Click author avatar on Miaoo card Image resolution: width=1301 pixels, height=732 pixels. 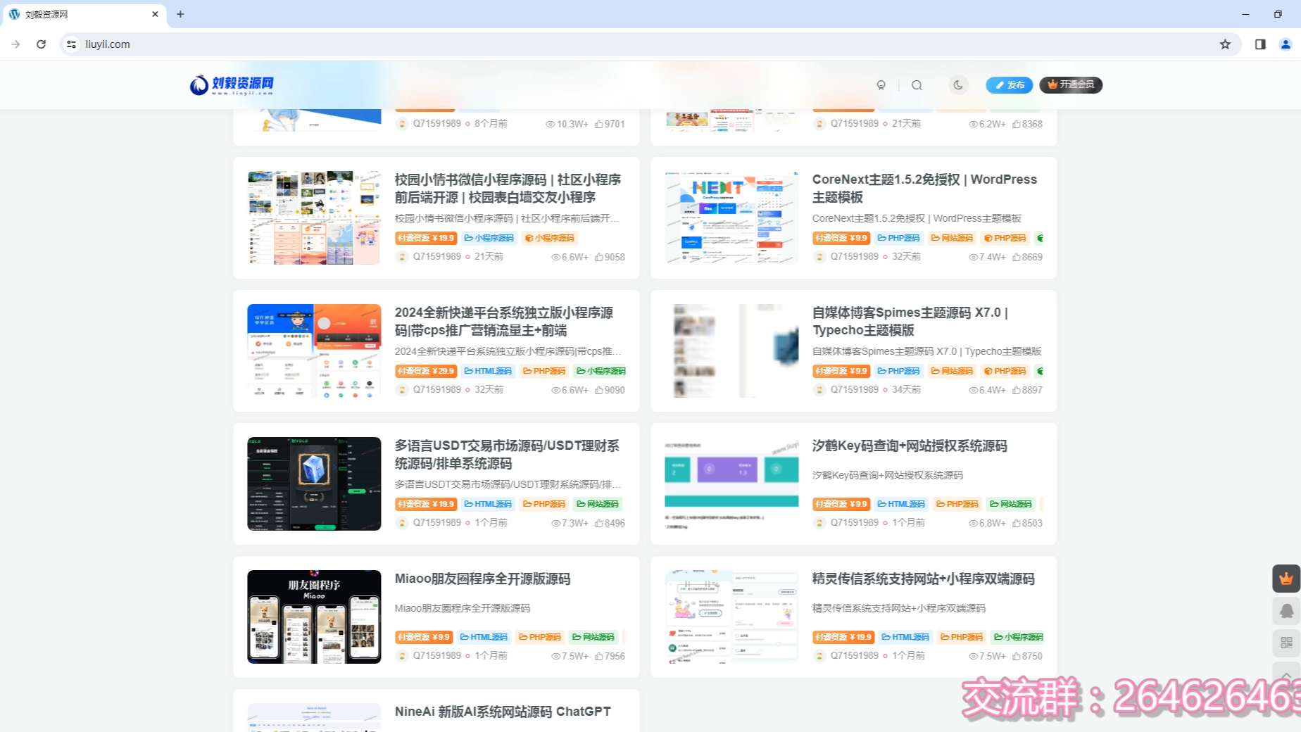click(x=402, y=656)
